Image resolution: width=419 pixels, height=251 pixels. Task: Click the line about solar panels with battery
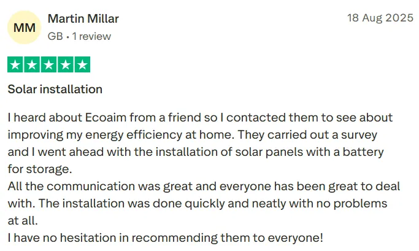click(x=196, y=152)
